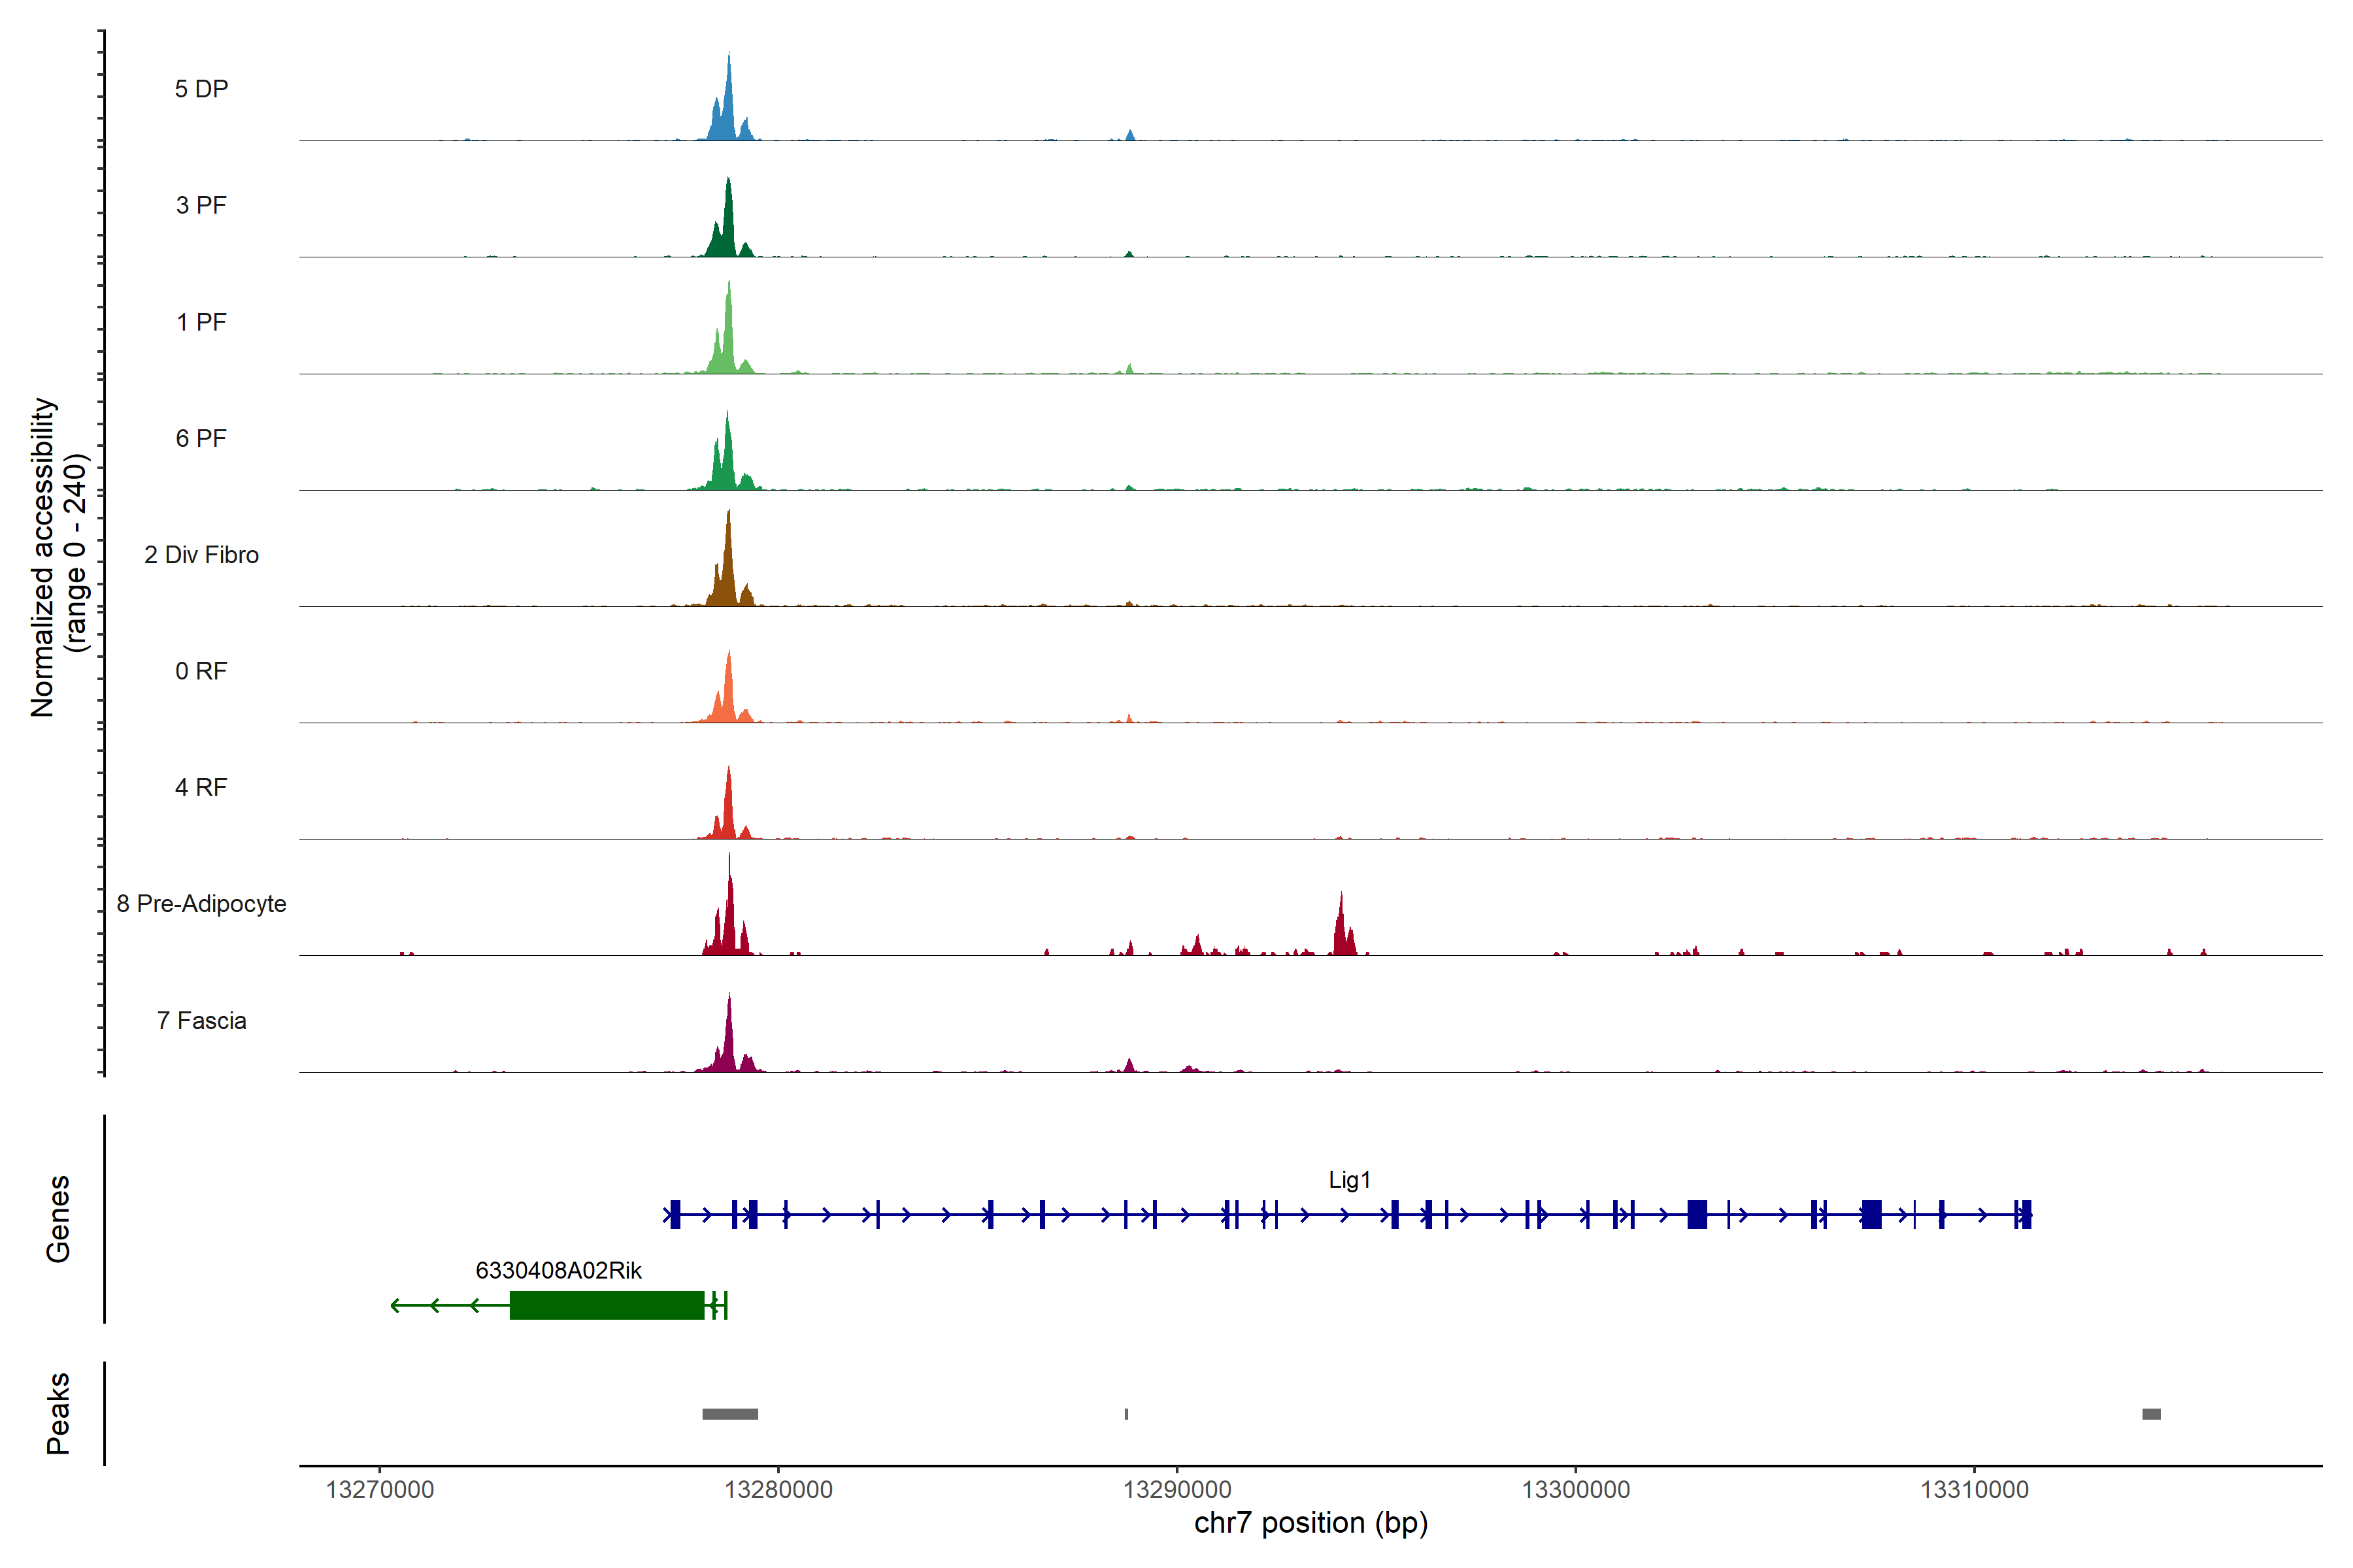
Task: Click the thin middle peak marker
Action: coord(1126,1414)
